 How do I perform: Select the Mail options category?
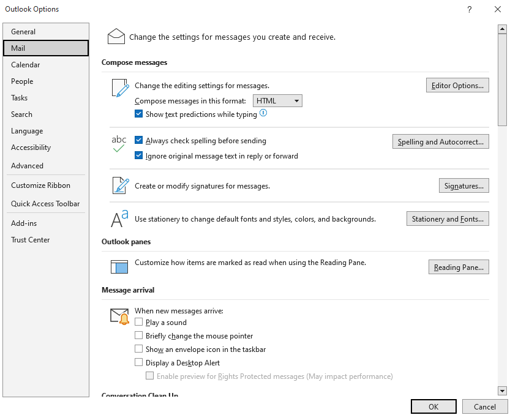coord(46,48)
